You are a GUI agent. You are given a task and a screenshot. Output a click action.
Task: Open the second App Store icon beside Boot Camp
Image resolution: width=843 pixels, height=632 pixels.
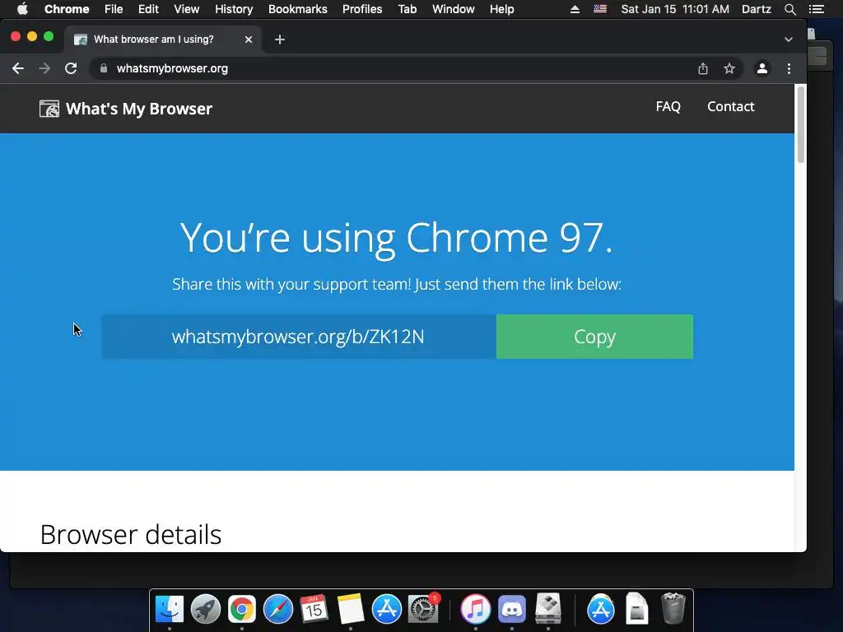[x=600, y=609]
